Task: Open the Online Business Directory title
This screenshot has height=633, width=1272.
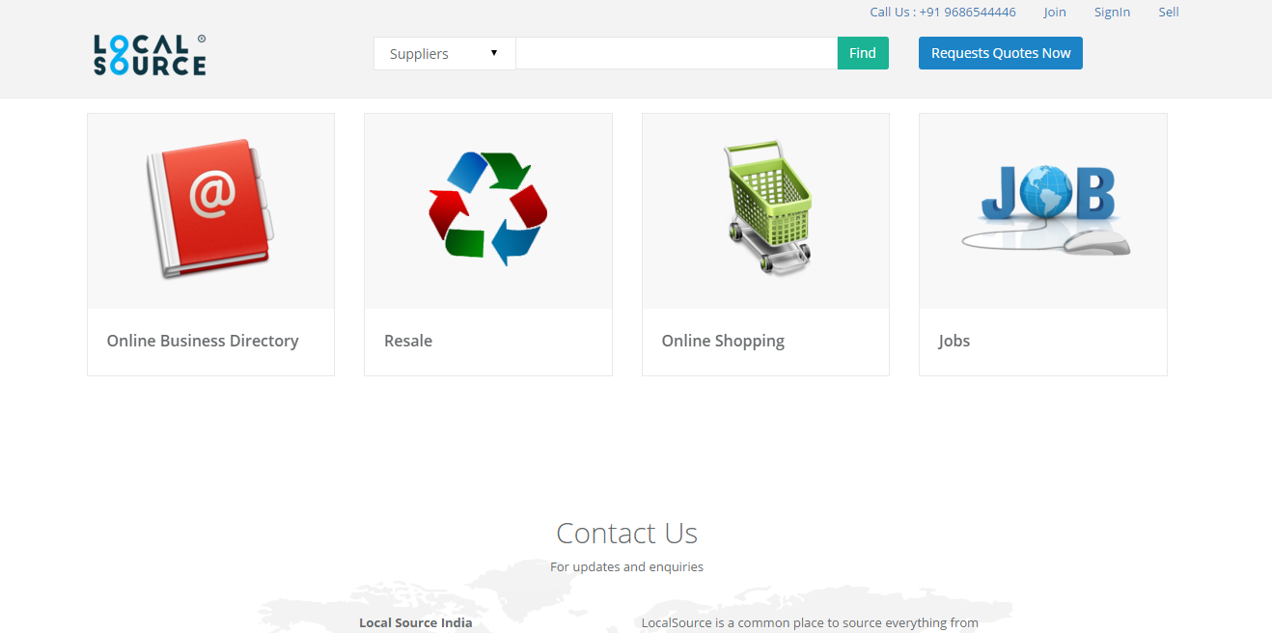Action: pos(203,341)
